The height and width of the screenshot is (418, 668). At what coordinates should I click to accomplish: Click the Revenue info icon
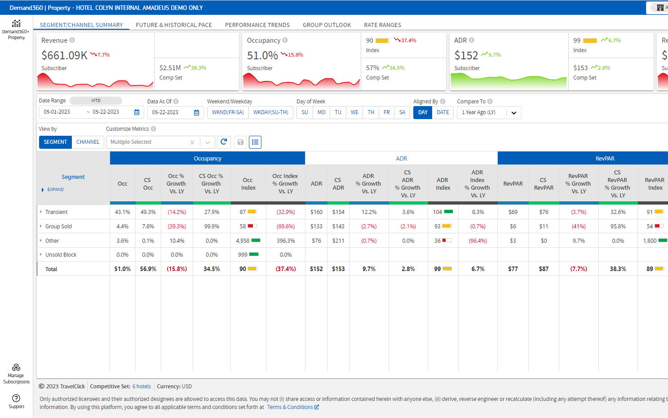click(72, 40)
